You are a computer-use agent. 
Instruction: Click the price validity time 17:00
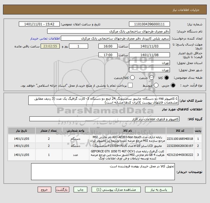click(x=108, y=55)
